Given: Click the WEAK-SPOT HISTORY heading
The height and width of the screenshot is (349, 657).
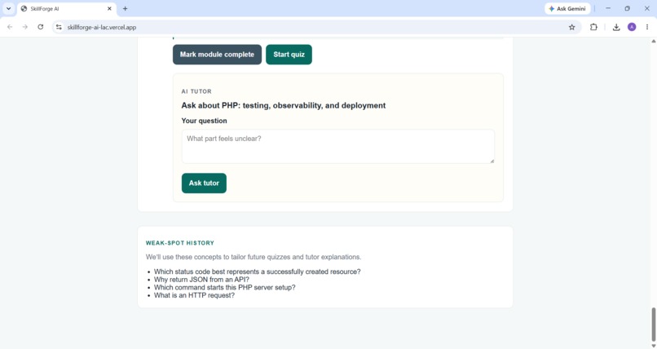Looking at the screenshot, I should coord(180,243).
